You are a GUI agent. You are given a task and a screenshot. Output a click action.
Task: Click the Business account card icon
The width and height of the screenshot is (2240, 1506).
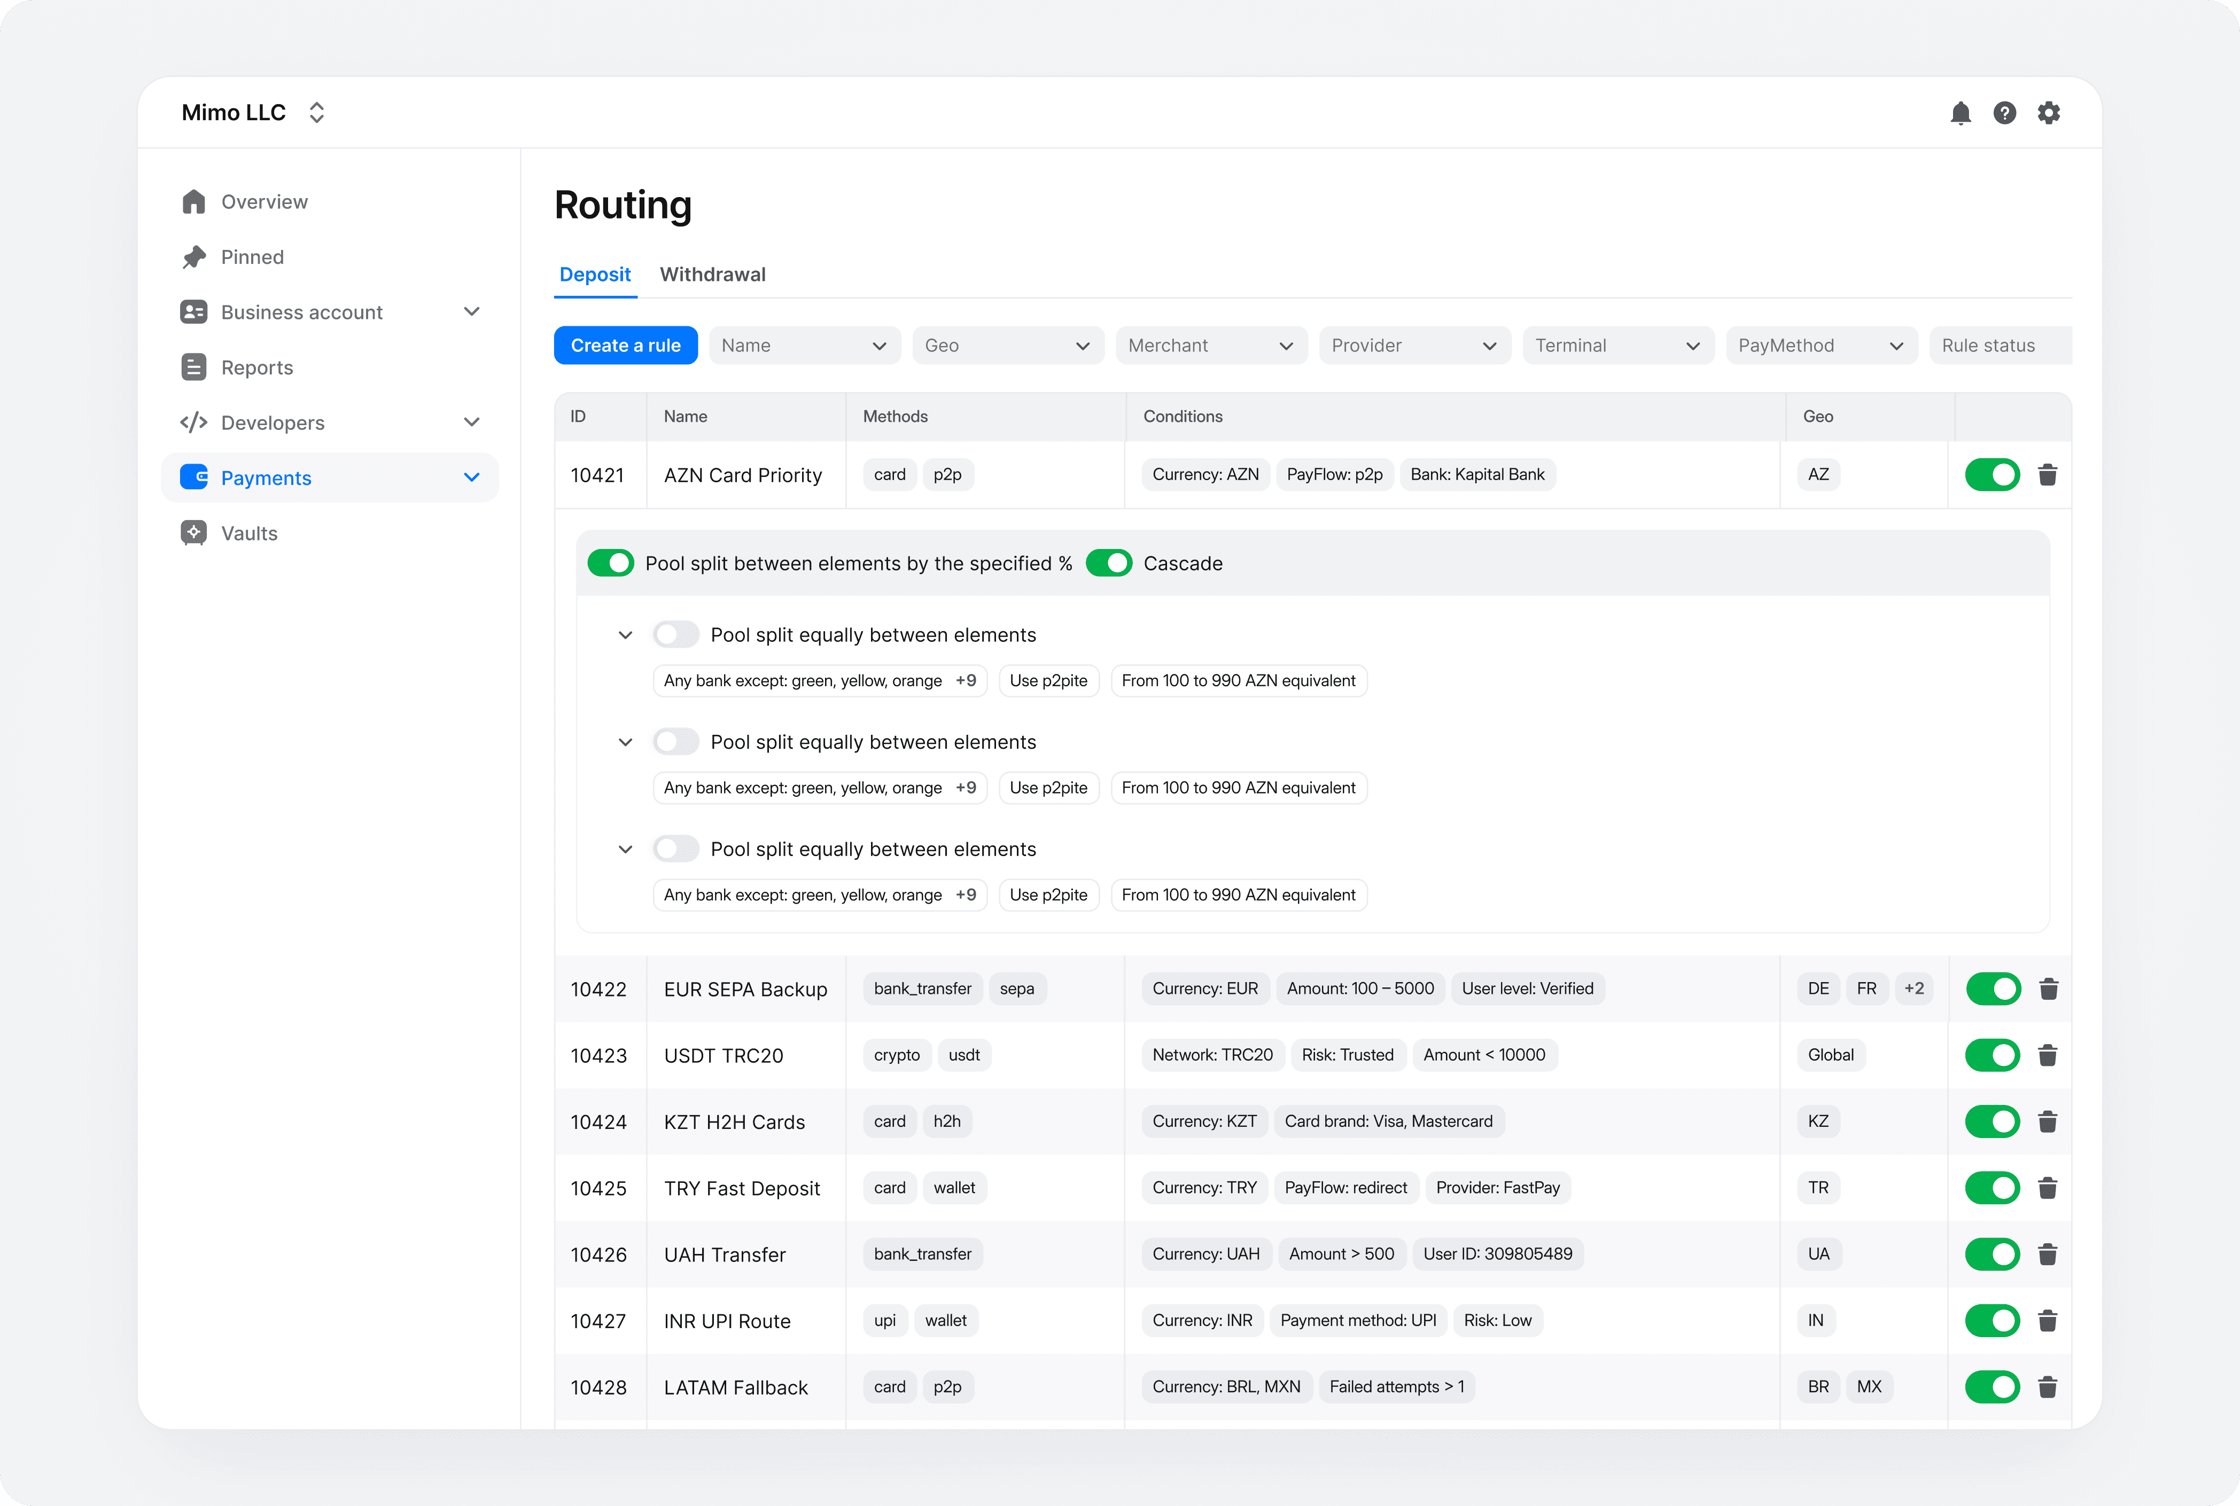[194, 312]
